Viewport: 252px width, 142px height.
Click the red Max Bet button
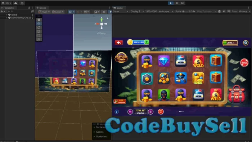pos(161,112)
